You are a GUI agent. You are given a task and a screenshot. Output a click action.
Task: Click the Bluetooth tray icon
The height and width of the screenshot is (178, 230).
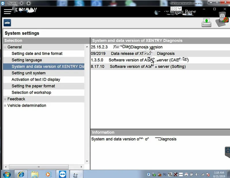[165, 174]
